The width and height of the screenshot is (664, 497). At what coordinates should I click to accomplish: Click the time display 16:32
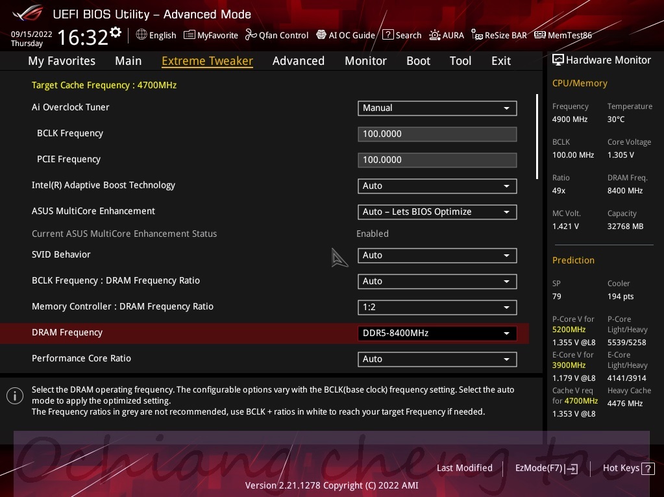[x=83, y=37]
